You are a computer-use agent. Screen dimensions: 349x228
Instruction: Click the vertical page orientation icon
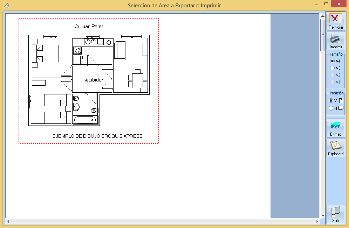coord(341,101)
